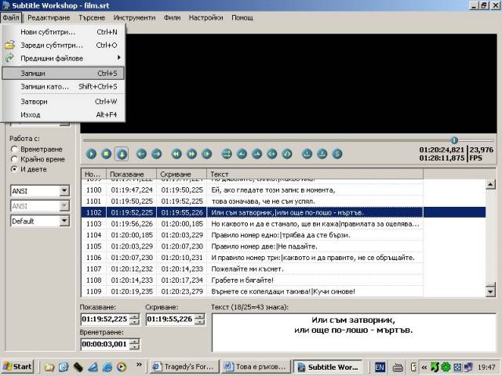Open the Помощ menu
Screen dimensions: 502x376
[242, 17]
